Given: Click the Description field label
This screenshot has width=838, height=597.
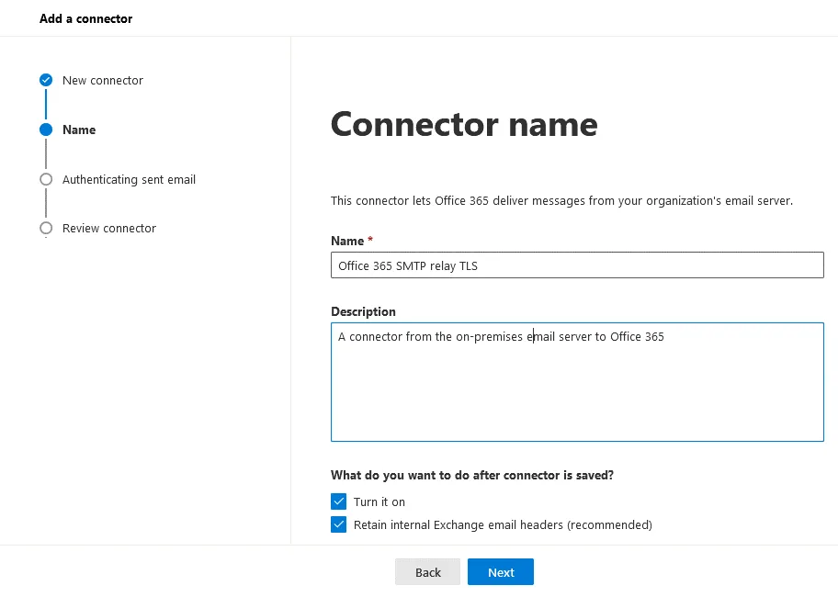Looking at the screenshot, I should coord(364,311).
